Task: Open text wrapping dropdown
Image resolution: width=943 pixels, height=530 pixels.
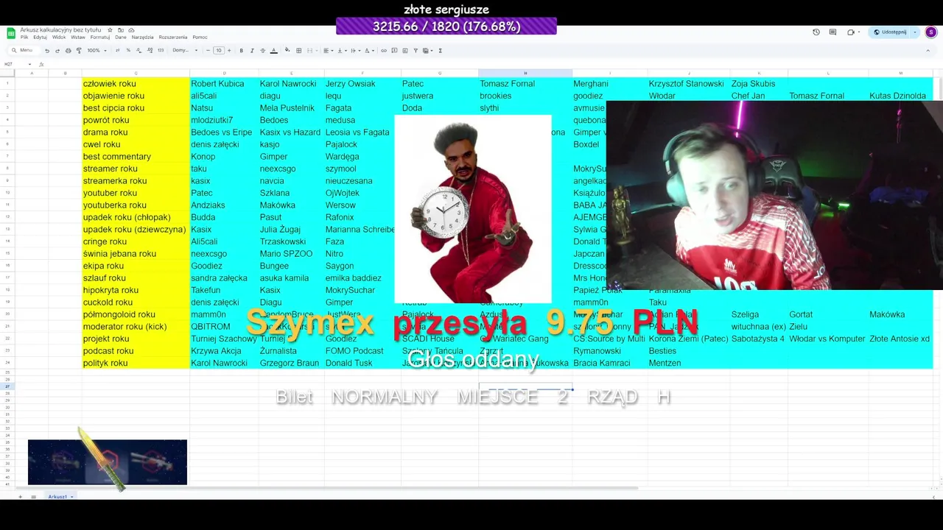Action: (x=355, y=51)
